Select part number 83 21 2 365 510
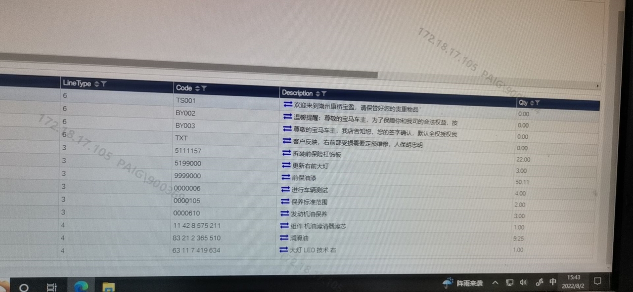633x292 pixels. (196, 238)
